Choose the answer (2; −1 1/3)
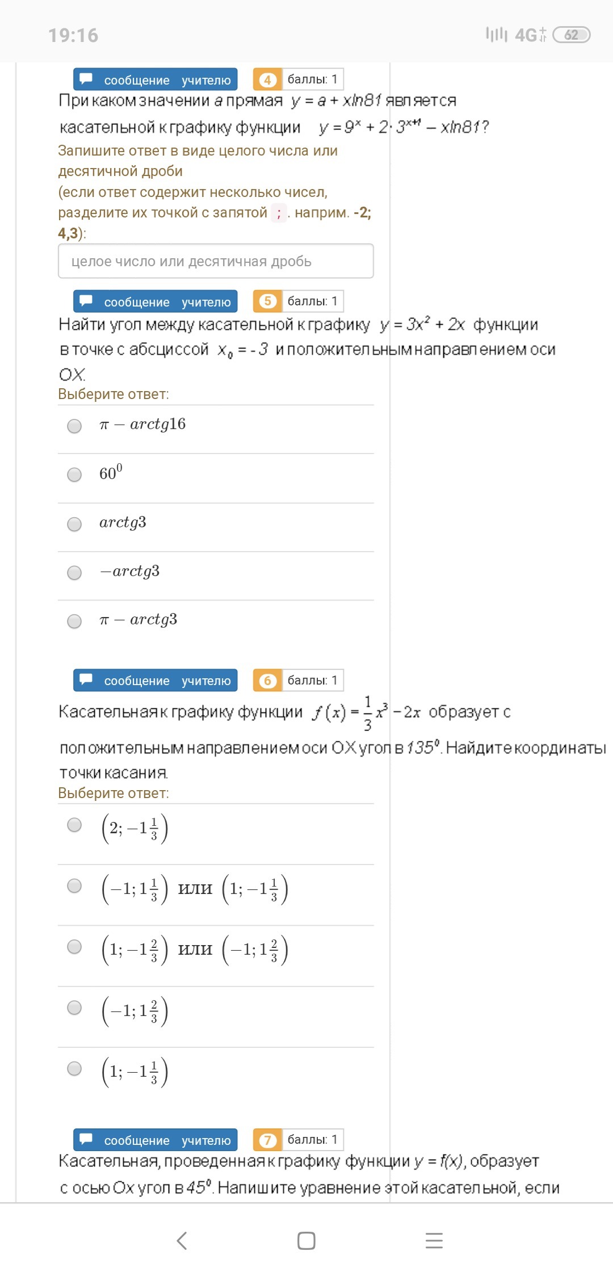The width and height of the screenshot is (613, 1276). pyautogui.click(x=74, y=825)
